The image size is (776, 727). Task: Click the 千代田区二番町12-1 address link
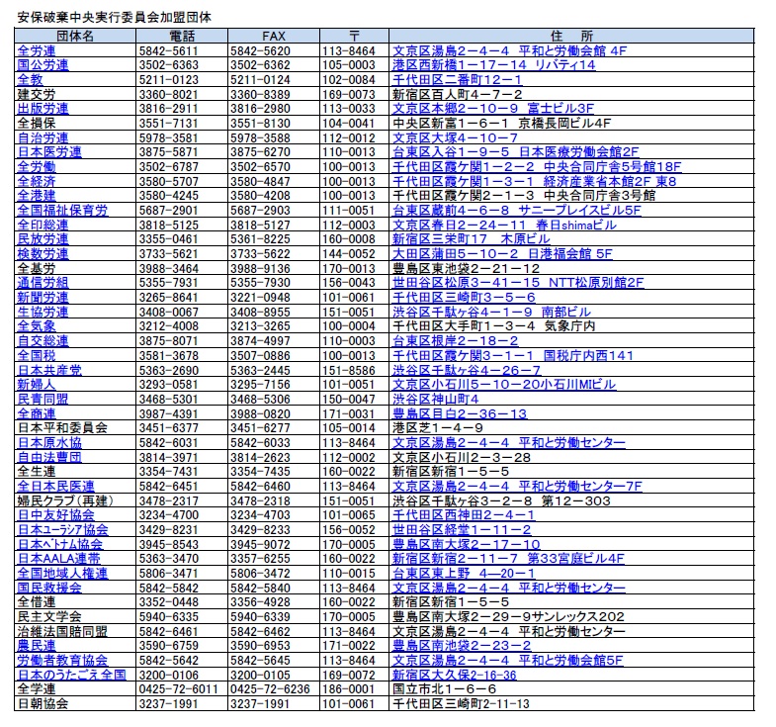459,79
